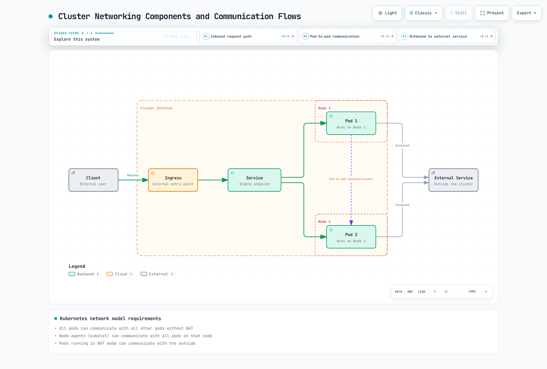Click the code icon on Pod 2
This screenshot has height=369, width=547.
pos(331,230)
